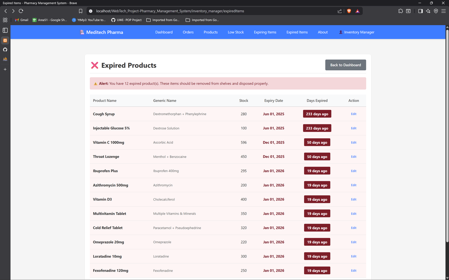The image size is (449, 280).
Task: Open the UWE- POP Project bookmark
Action: [x=126, y=20]
